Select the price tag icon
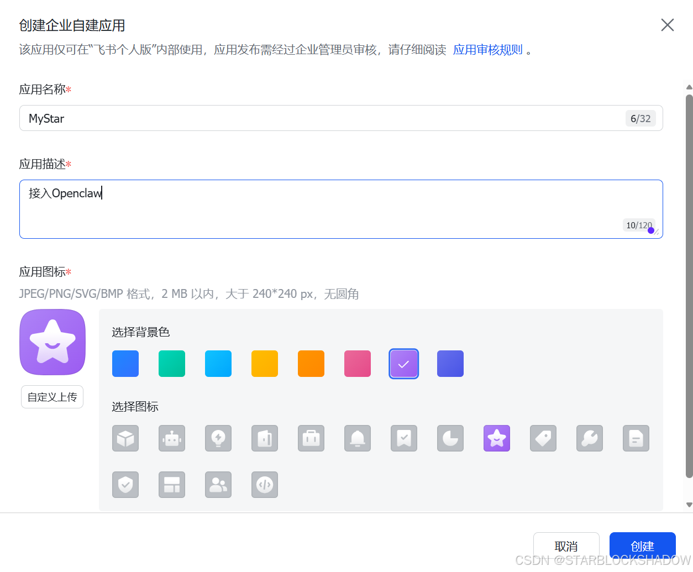 543,438
